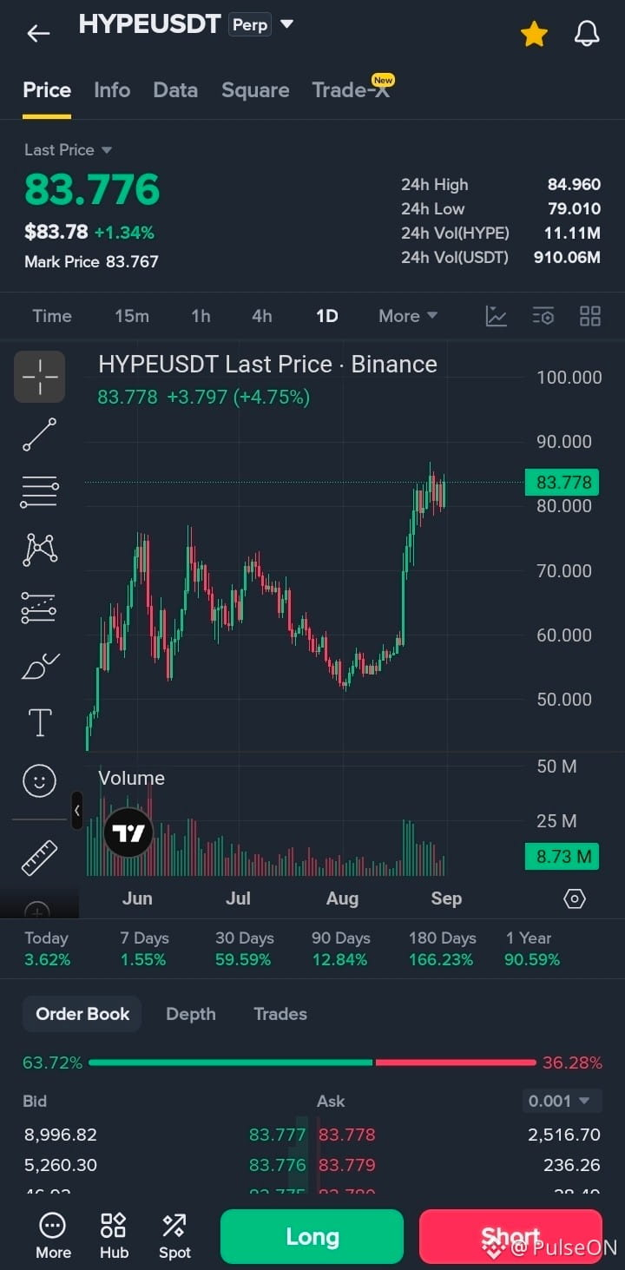Select the Price tab
Screen dimensions: 625x1270
[47, 90]
